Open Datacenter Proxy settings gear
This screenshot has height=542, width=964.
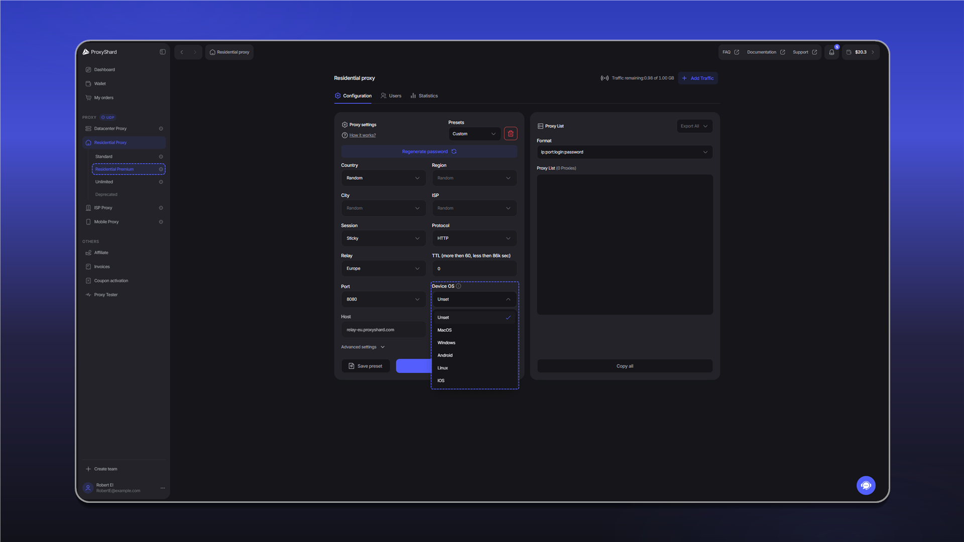pyautogui.click(x=161, y=128)
